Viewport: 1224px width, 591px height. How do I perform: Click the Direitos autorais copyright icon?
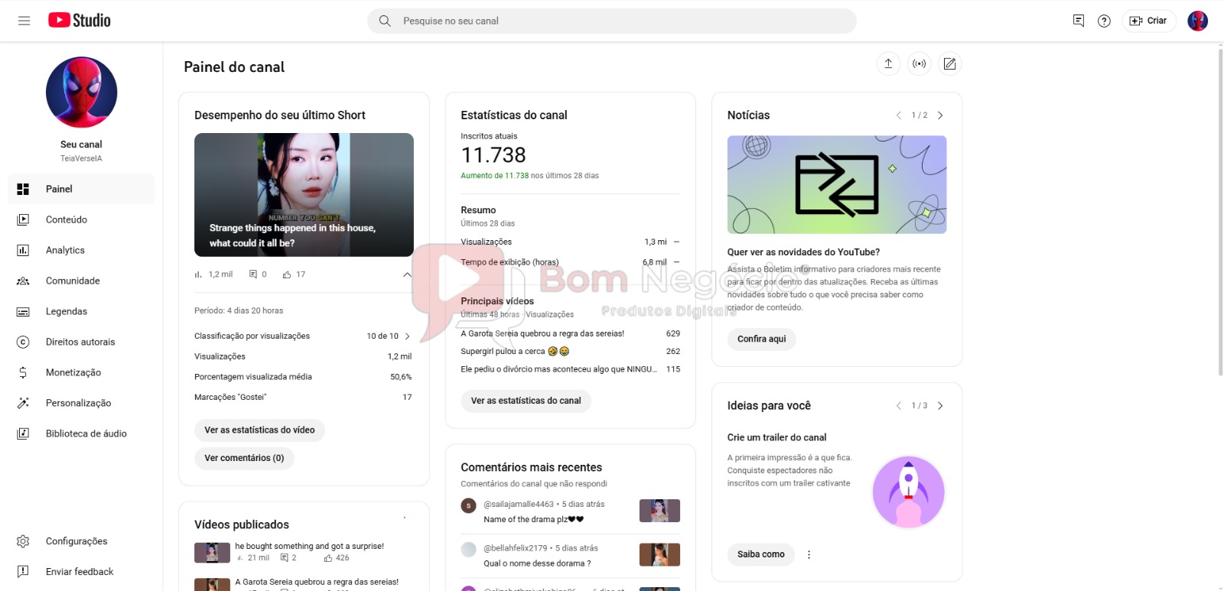click(x=23, y=342)
